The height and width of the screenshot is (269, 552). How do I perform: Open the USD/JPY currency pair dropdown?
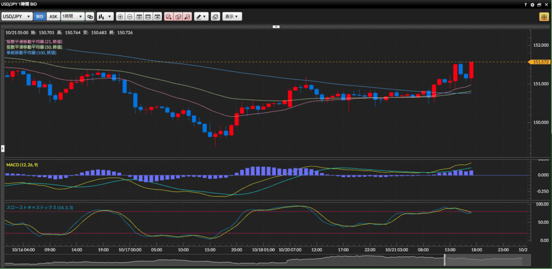[17, 17]
